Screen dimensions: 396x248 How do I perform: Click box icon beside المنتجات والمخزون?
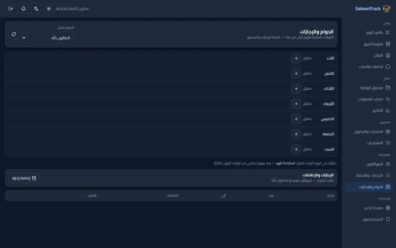tap(388, 132)
